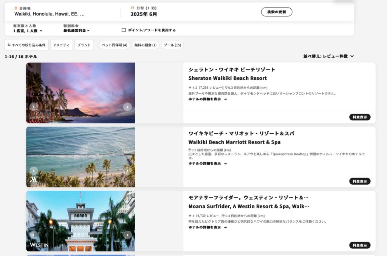Open Waikiki Beach Marriott Resort & Spa title
The image size is (387, 256).
click(x=234, y=142)
